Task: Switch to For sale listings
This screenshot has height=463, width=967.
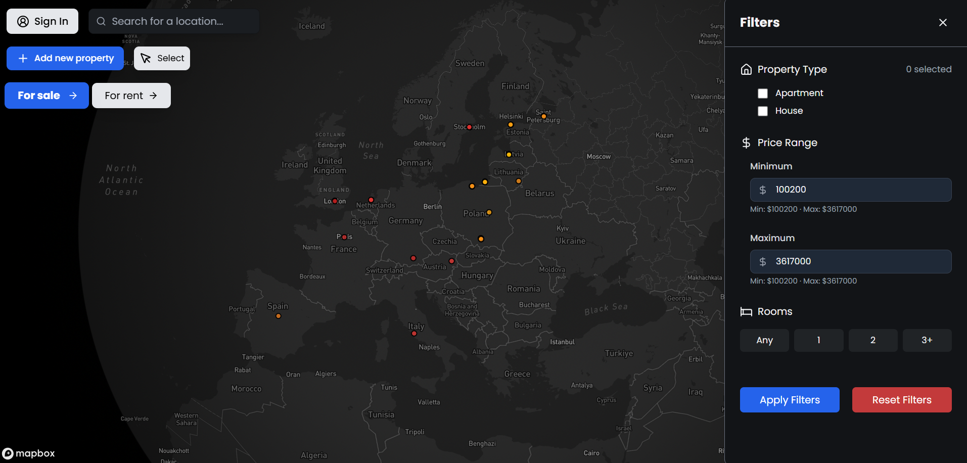Action: pyautogui.click(x=47, y=96)
